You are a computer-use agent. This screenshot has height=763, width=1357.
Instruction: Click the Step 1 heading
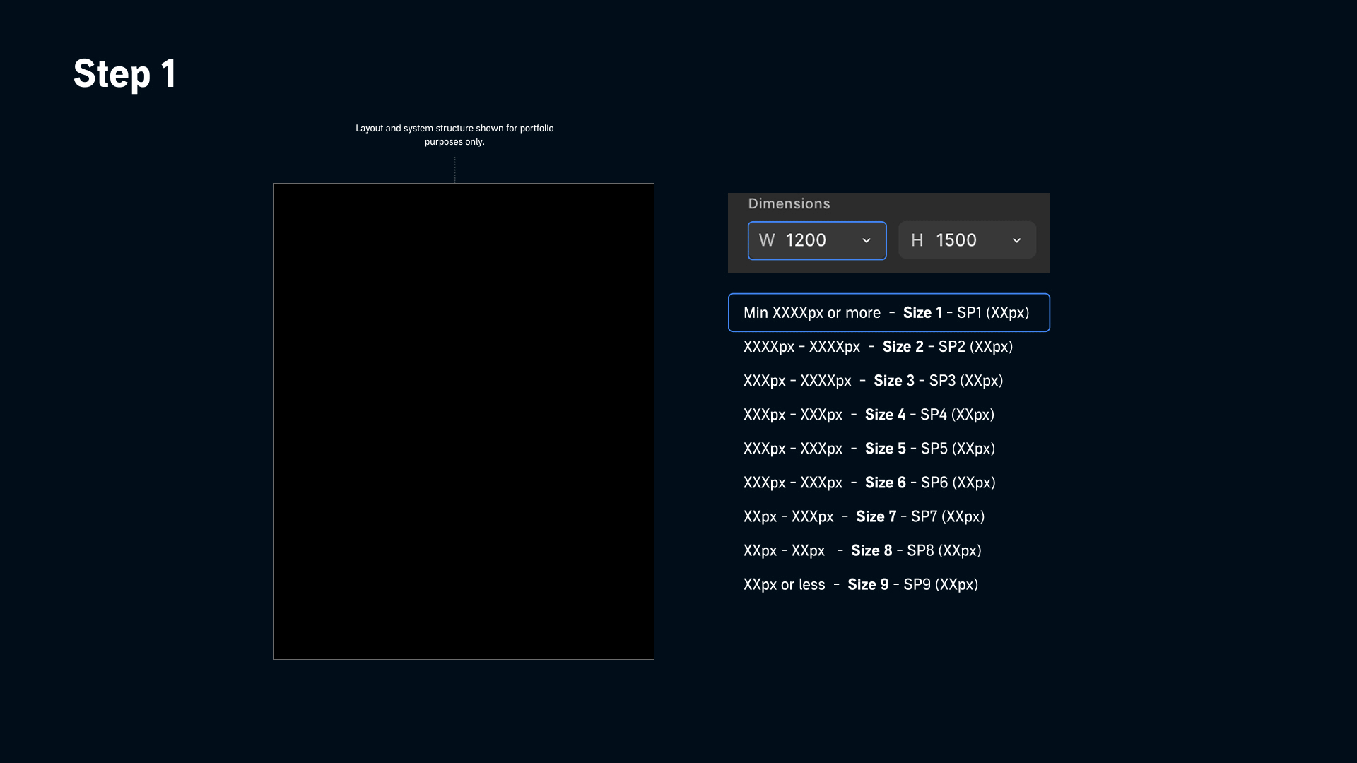[x=125, y=73]
